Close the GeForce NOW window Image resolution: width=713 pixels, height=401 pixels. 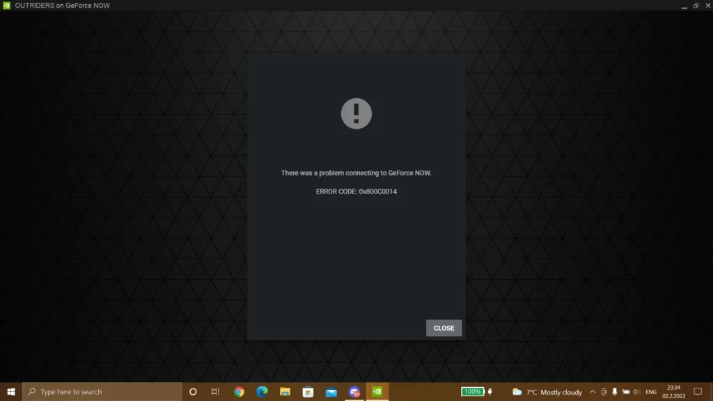(x=708, y=6)
